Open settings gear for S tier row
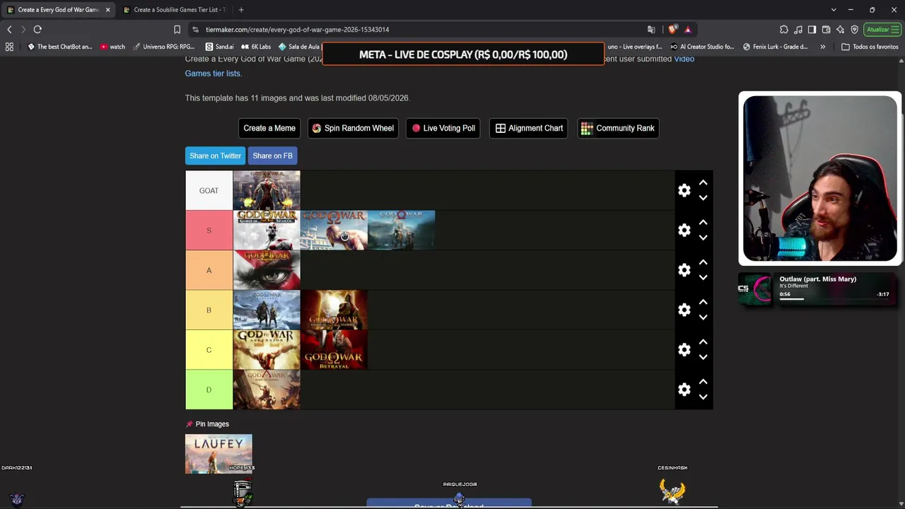This screenshot has width=905, height=509. [684, 230]
